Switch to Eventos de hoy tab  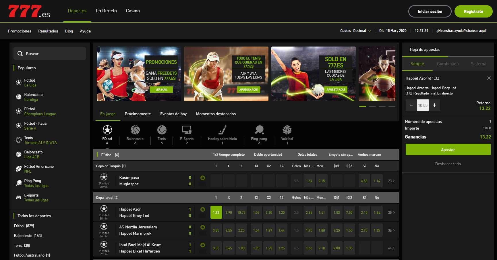coord(173,114)
